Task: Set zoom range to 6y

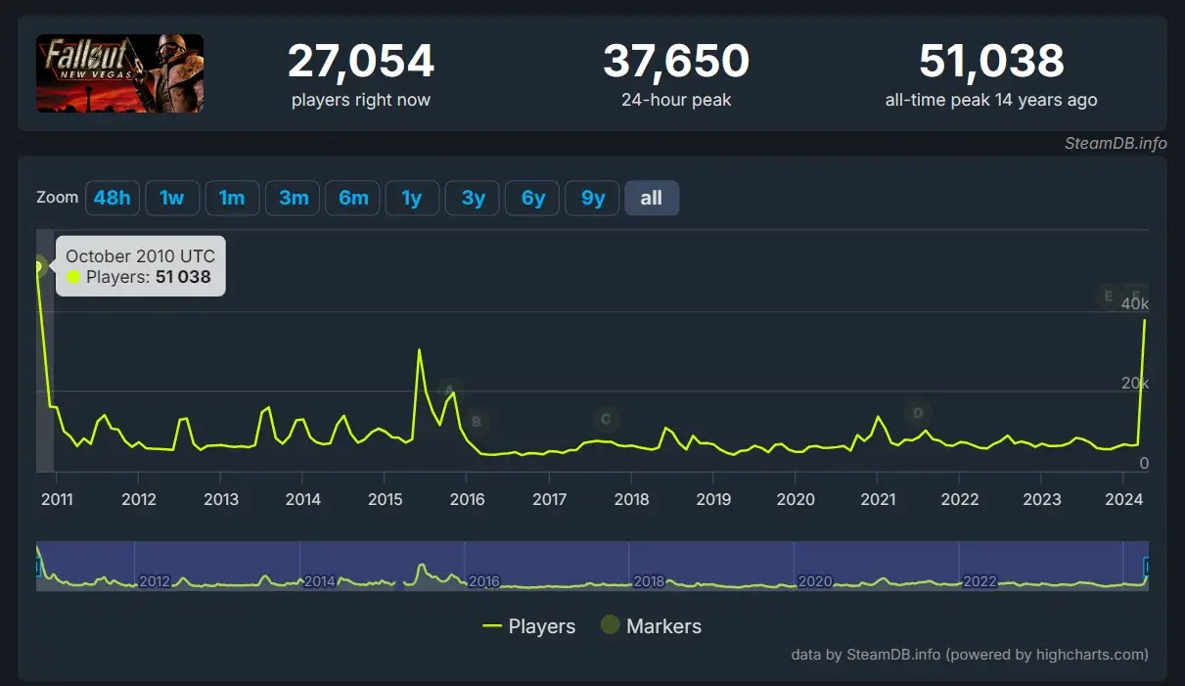Action: [x=532, y=198]
